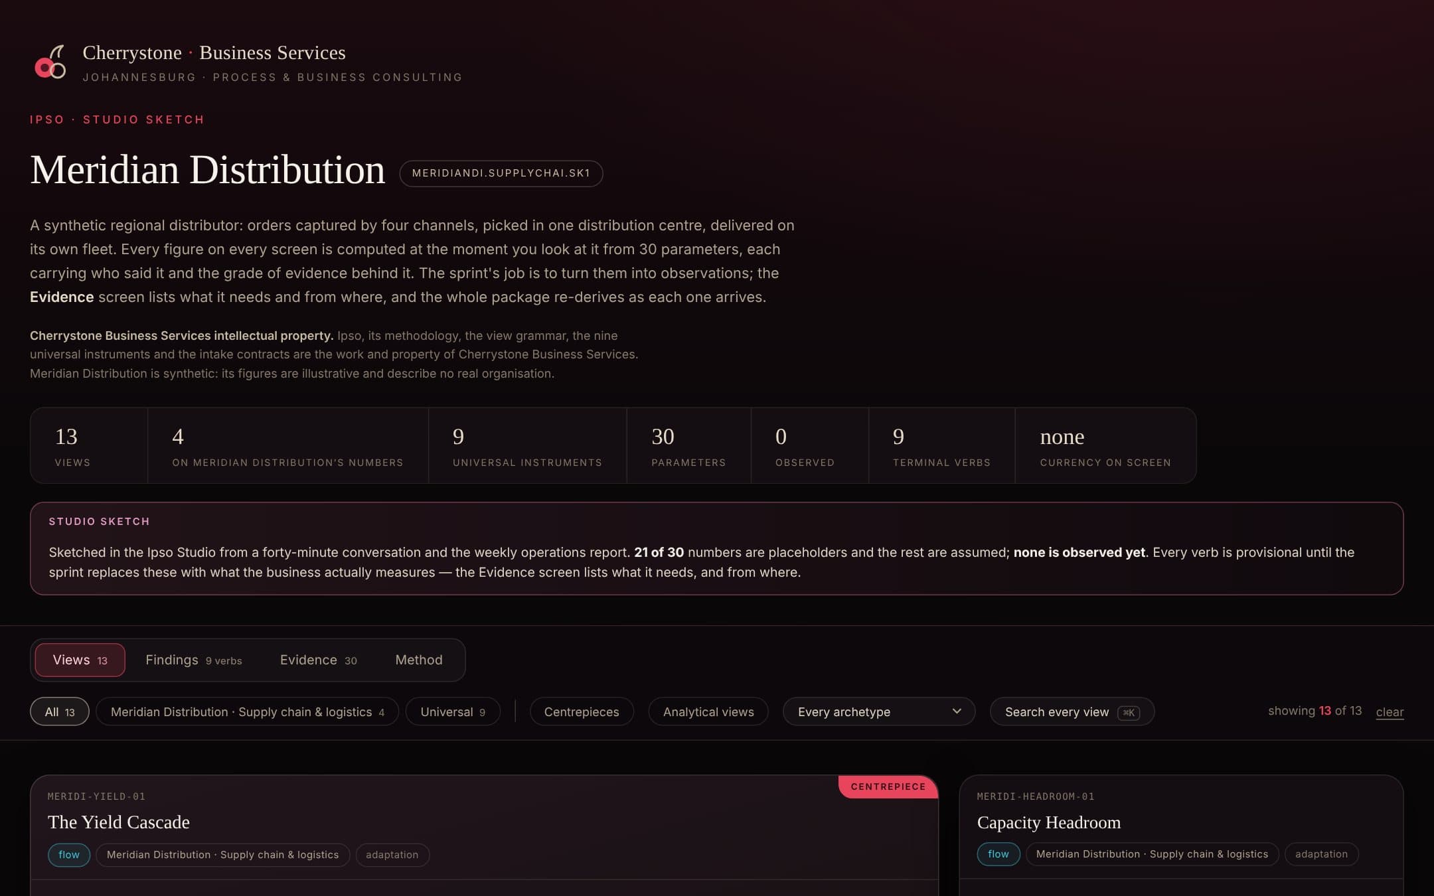The width and height of the screenshot is (1434, 896).
Task: Expand the Every archetype dropdown
Action: tap(879, 711)
